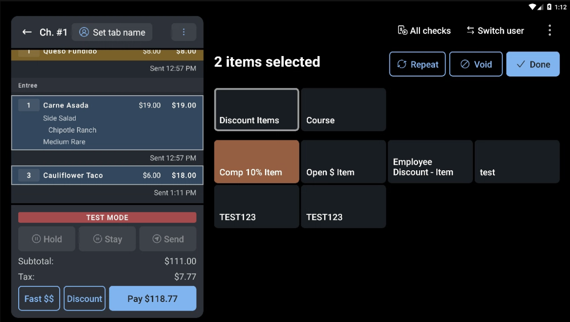Toggle off the Comp 10% Item selection
The width and height of the screenshot is (570, 322).
(x=256, y=161)
